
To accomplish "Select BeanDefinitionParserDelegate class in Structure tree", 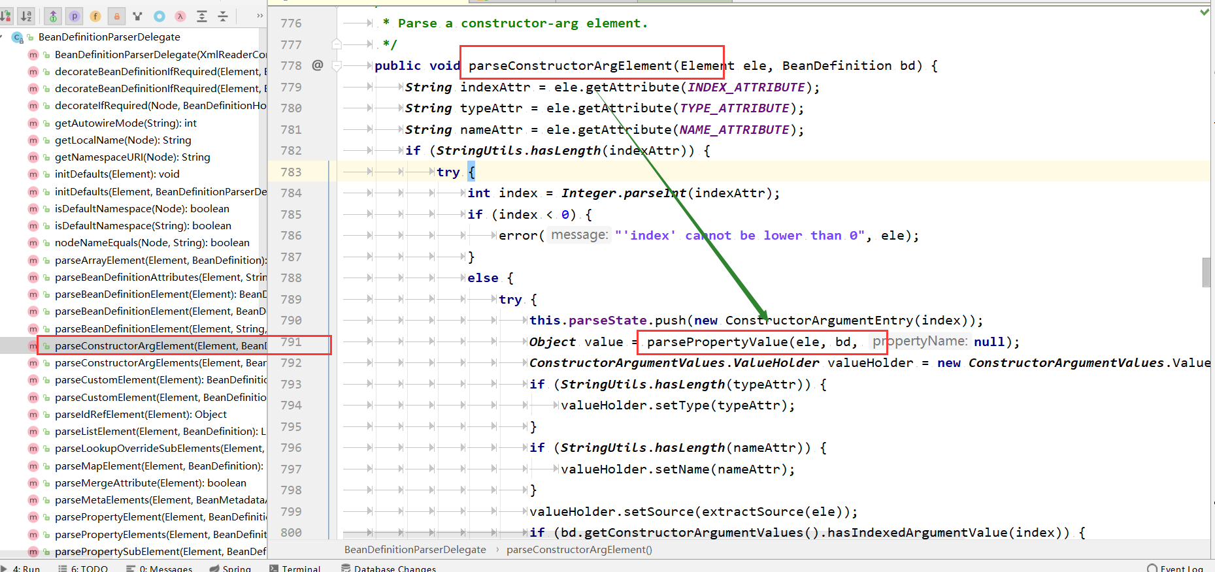I will click(x=109, y=37).
